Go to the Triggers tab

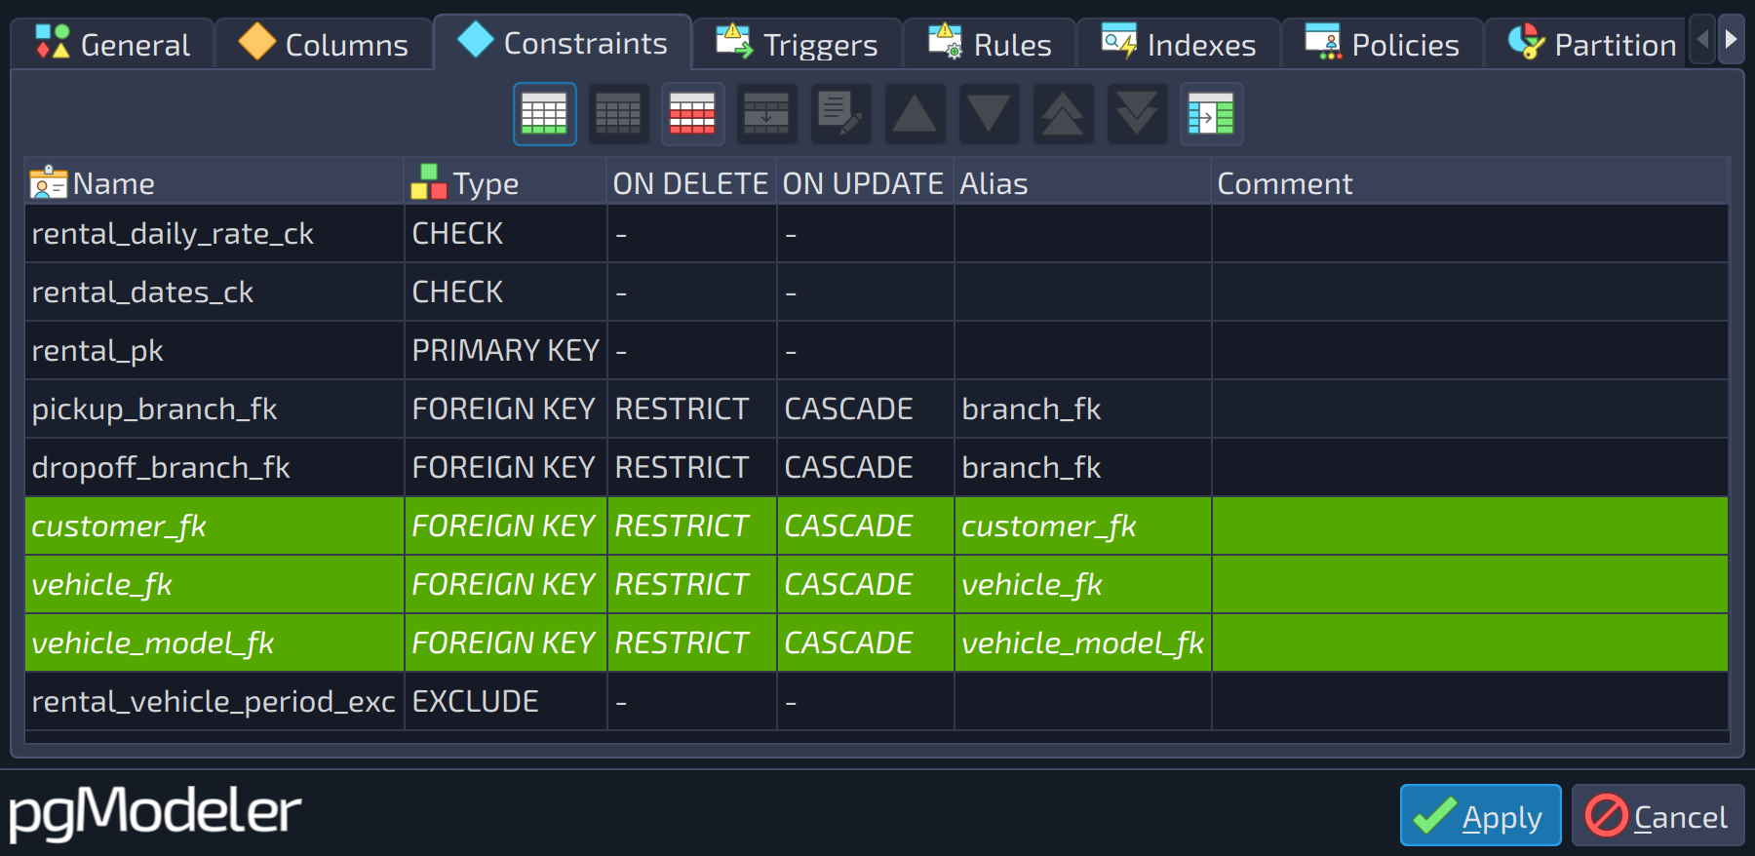(x=797, y=44)
